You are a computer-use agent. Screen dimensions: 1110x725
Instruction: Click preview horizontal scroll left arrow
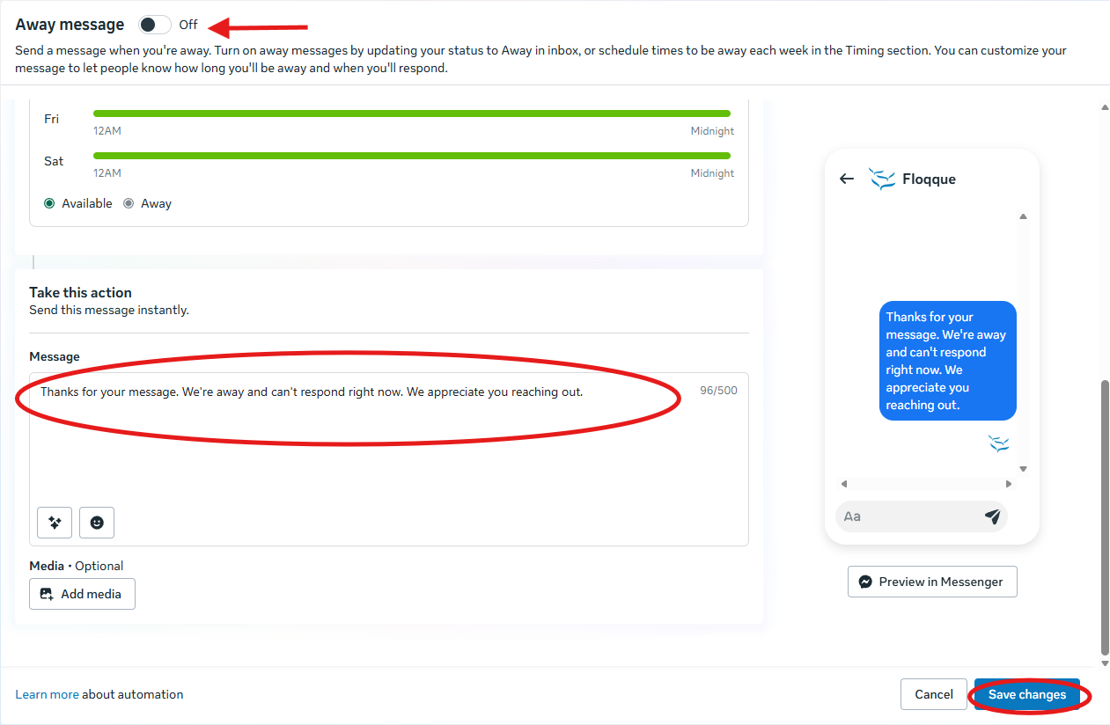[843, 484]
